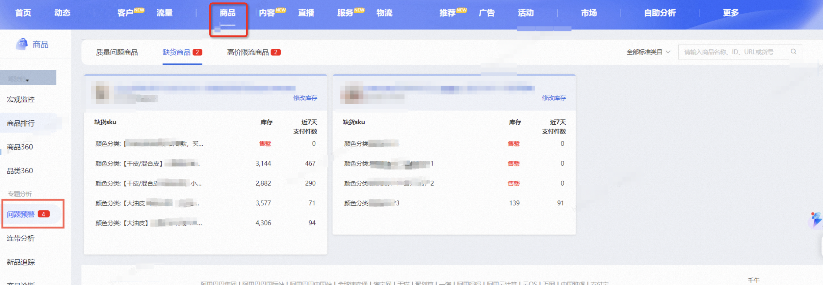Click the second product card thumbnail
Screen dimensions: 823x285
pos(352,92)
